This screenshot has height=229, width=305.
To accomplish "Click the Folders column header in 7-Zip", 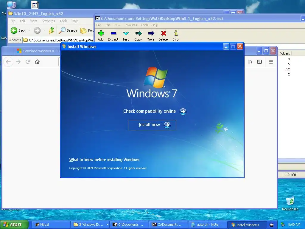I will tap(284, 53).
